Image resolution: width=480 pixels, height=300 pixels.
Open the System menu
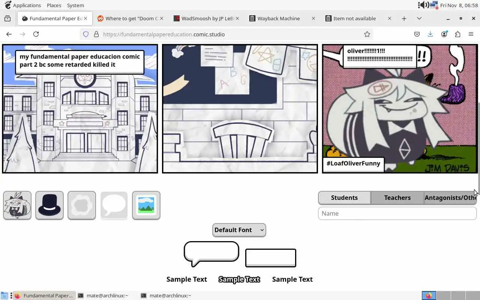[x=75, y=5]
